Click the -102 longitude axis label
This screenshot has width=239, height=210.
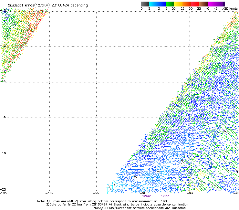click(49, 193)
